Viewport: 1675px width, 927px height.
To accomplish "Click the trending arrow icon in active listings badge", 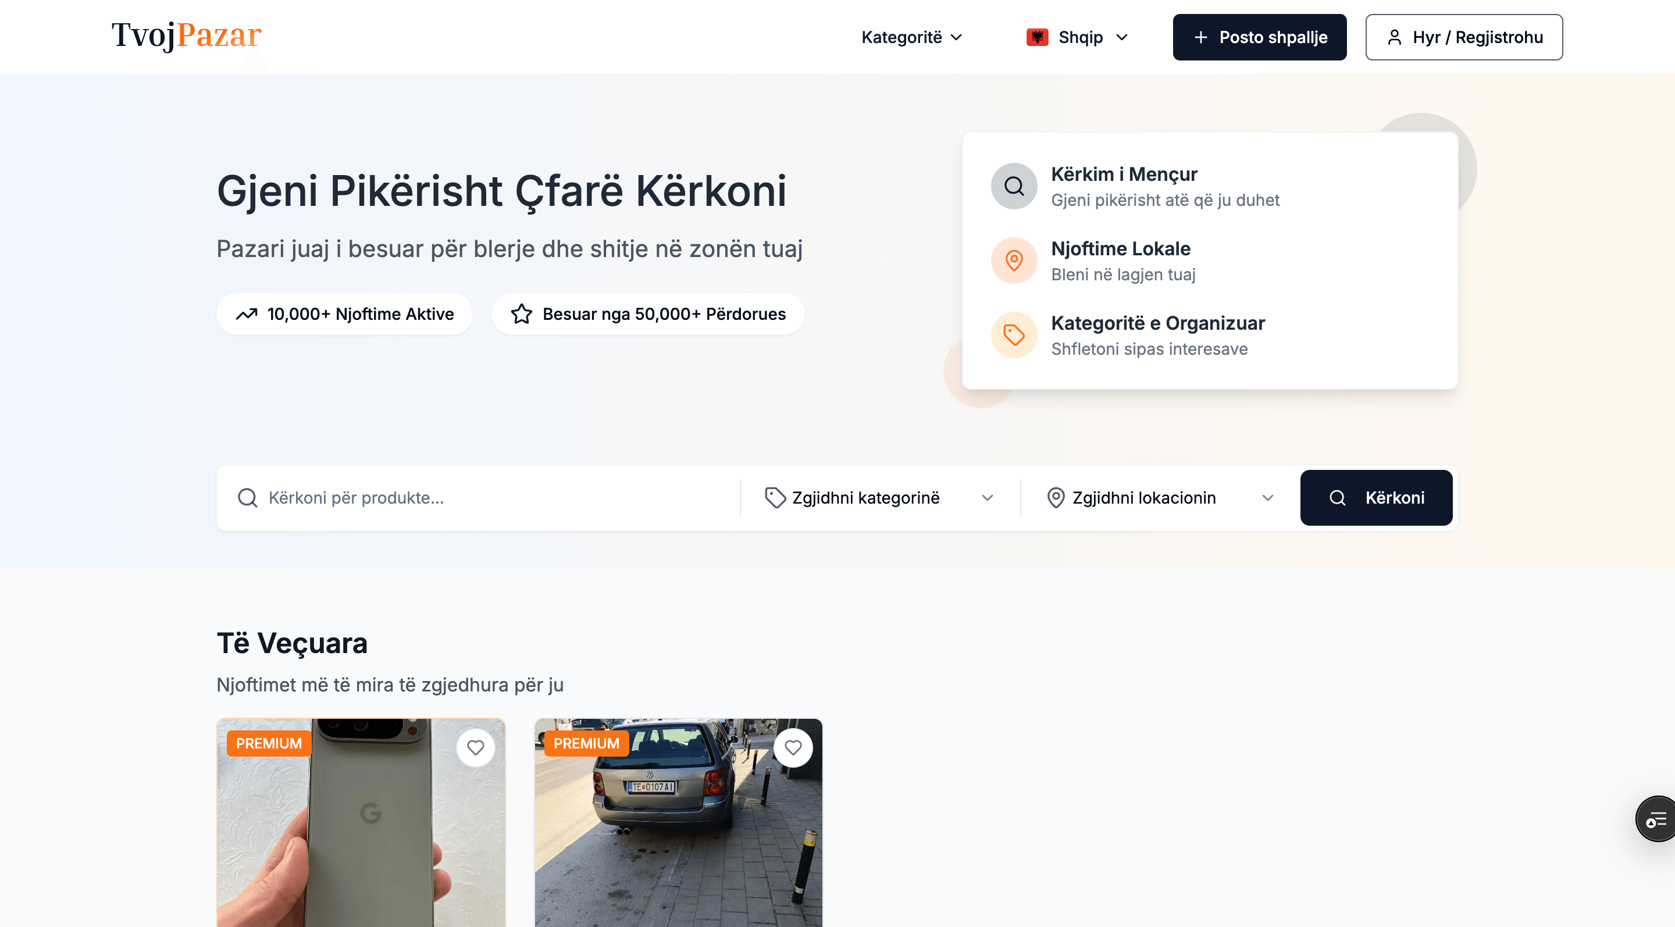I will pos(247,314).
